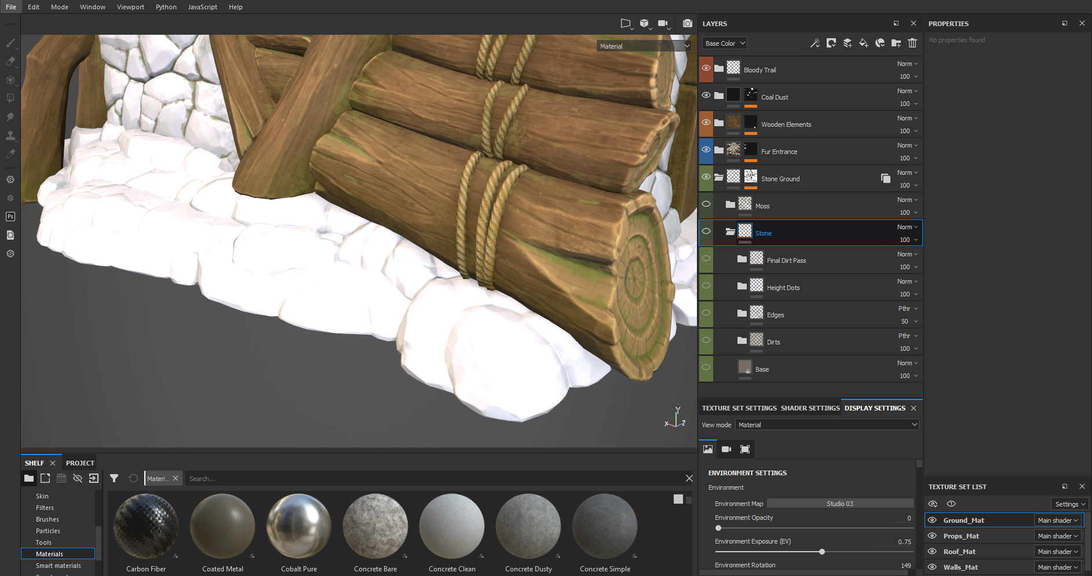Take a viewport screenshot with camera icon
This screenshot has width=1092, height=576.
(x=687, y=24)
